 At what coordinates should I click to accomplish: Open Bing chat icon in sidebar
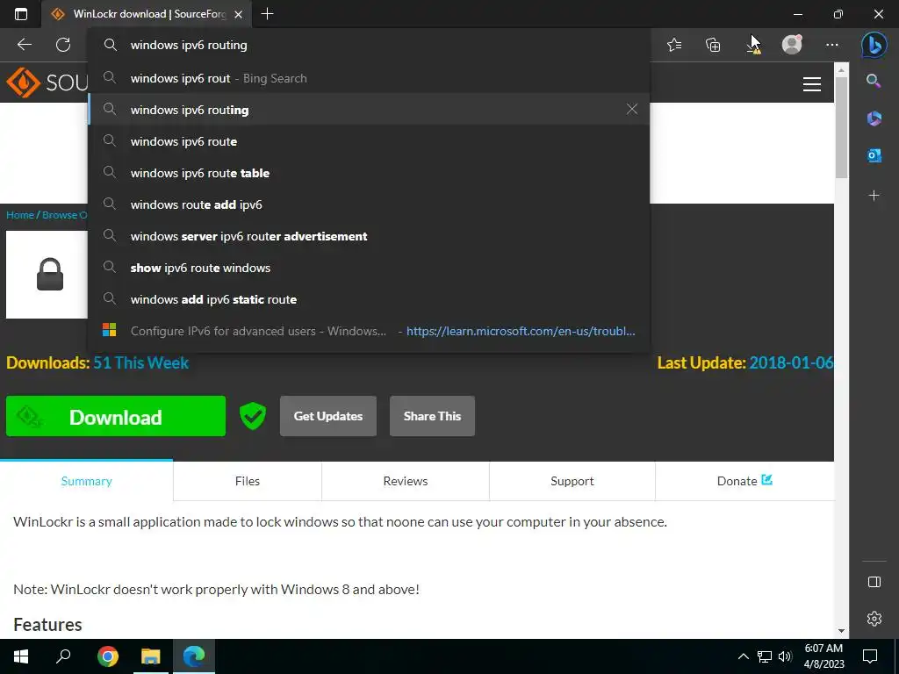[x=874, y=45]
